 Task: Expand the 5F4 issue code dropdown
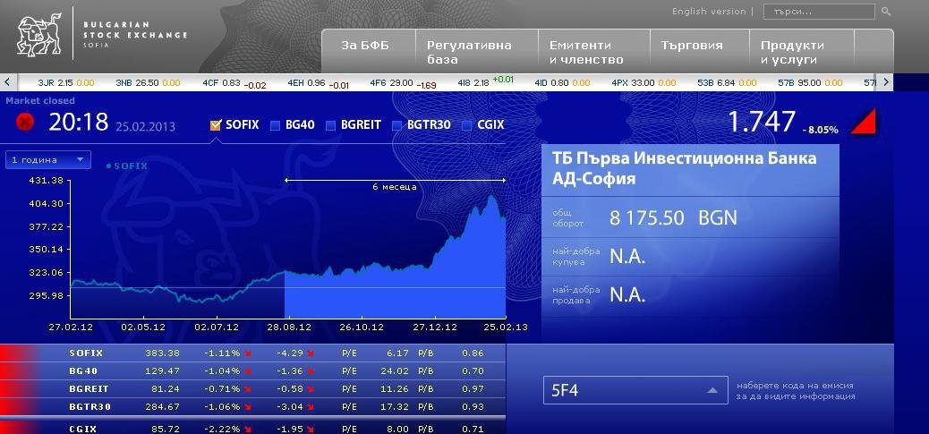click(635, 390)
